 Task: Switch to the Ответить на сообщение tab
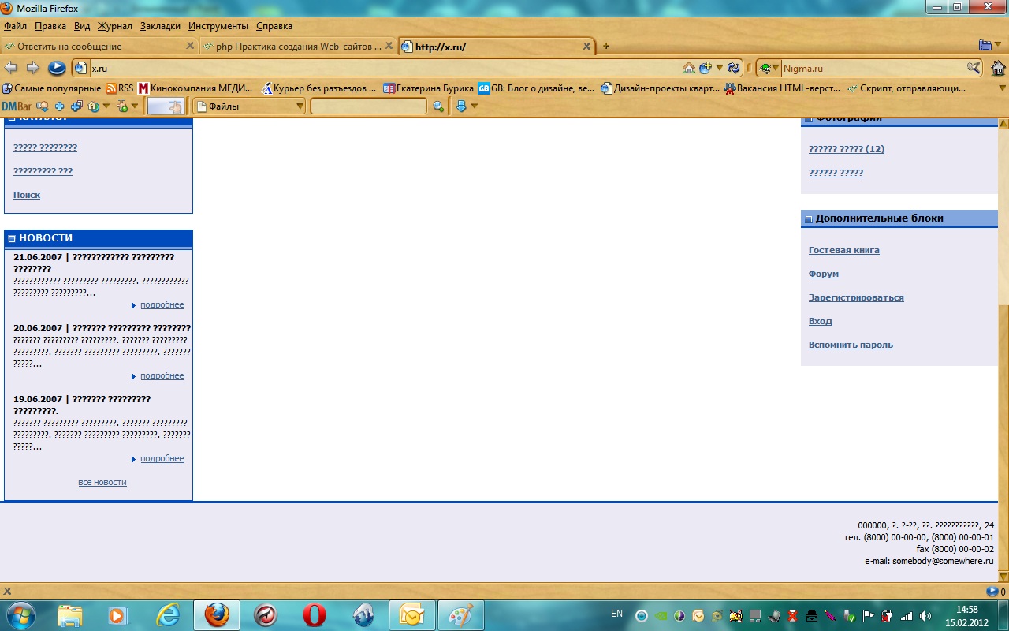(99, 47)
